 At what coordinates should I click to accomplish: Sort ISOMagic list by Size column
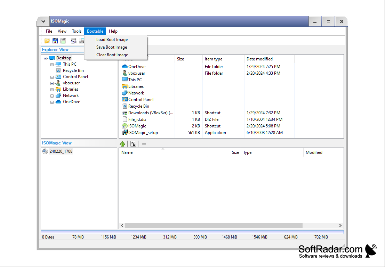click(x=223, y=152)
